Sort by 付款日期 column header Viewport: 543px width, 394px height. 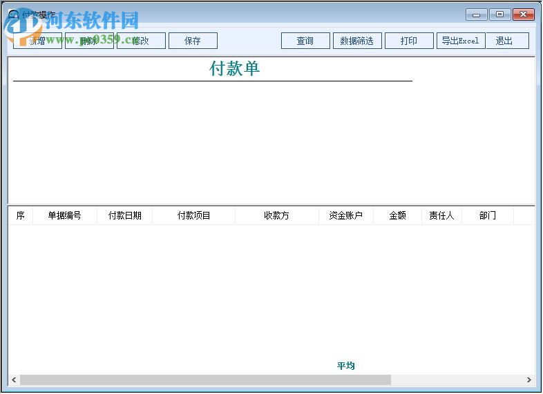[124, 215]
